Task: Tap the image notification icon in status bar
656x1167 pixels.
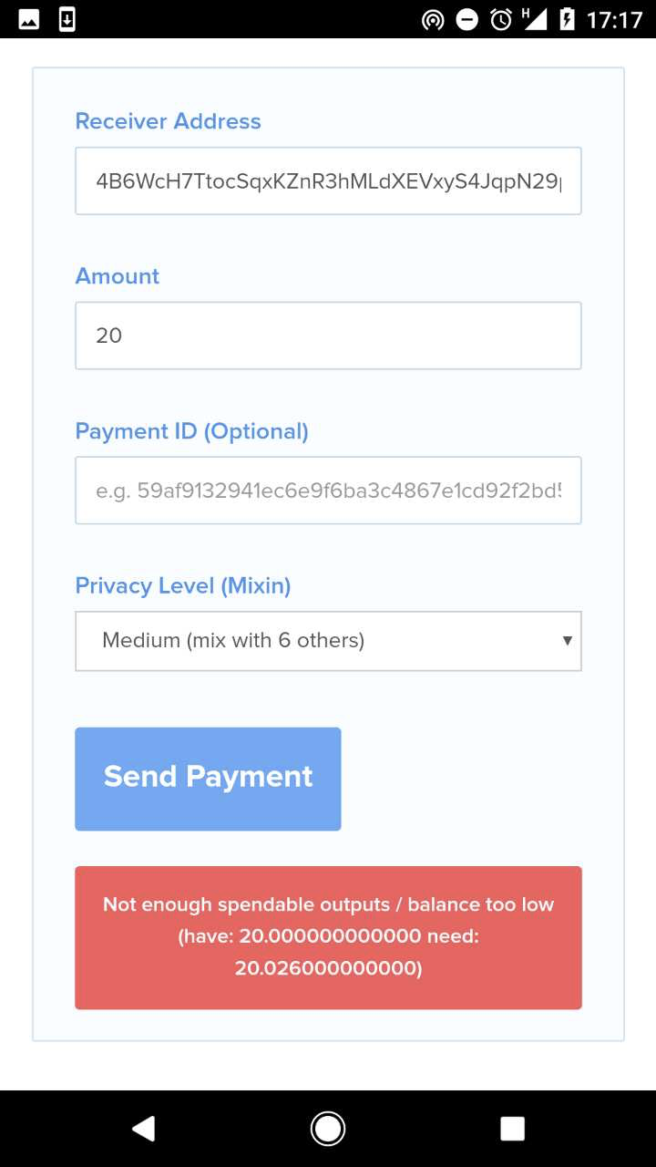Action: [28, 19]
